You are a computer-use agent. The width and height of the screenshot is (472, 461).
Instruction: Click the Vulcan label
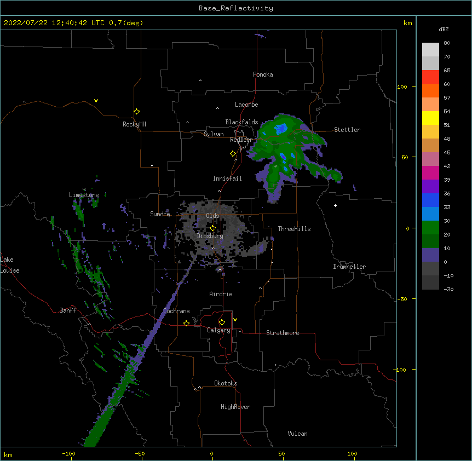pyautogui.click(x=297, y=434)
